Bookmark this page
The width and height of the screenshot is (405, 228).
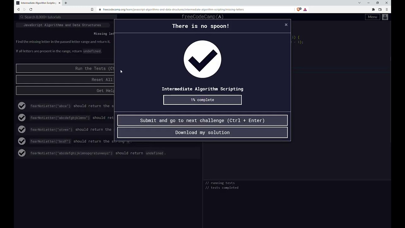92,9
